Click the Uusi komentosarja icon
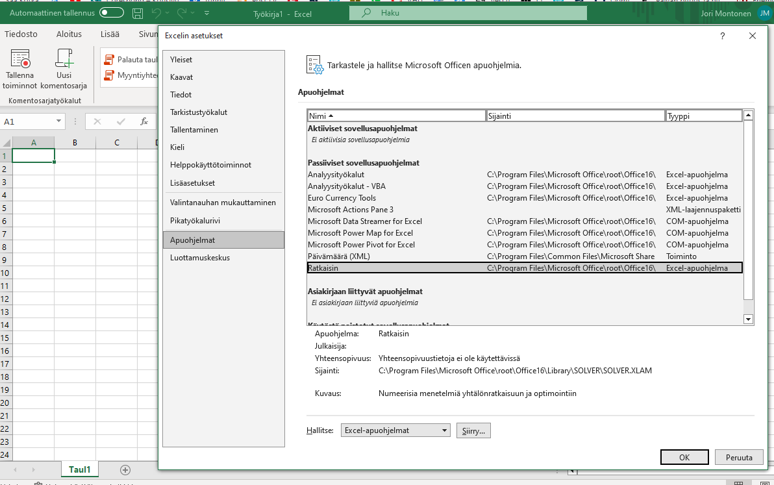Screen dimensions: 774x485 64,59
